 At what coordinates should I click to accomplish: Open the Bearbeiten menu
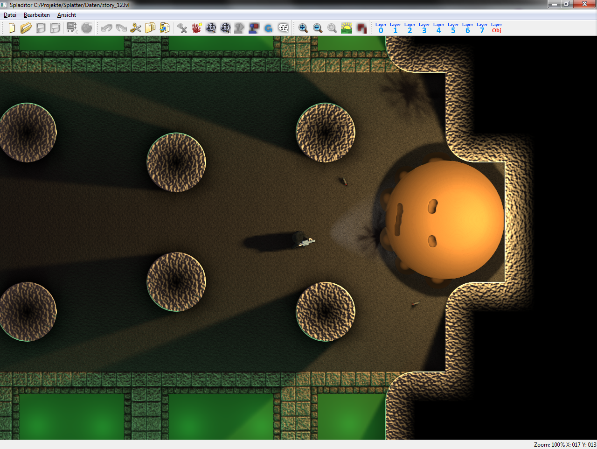pos(37,15)
